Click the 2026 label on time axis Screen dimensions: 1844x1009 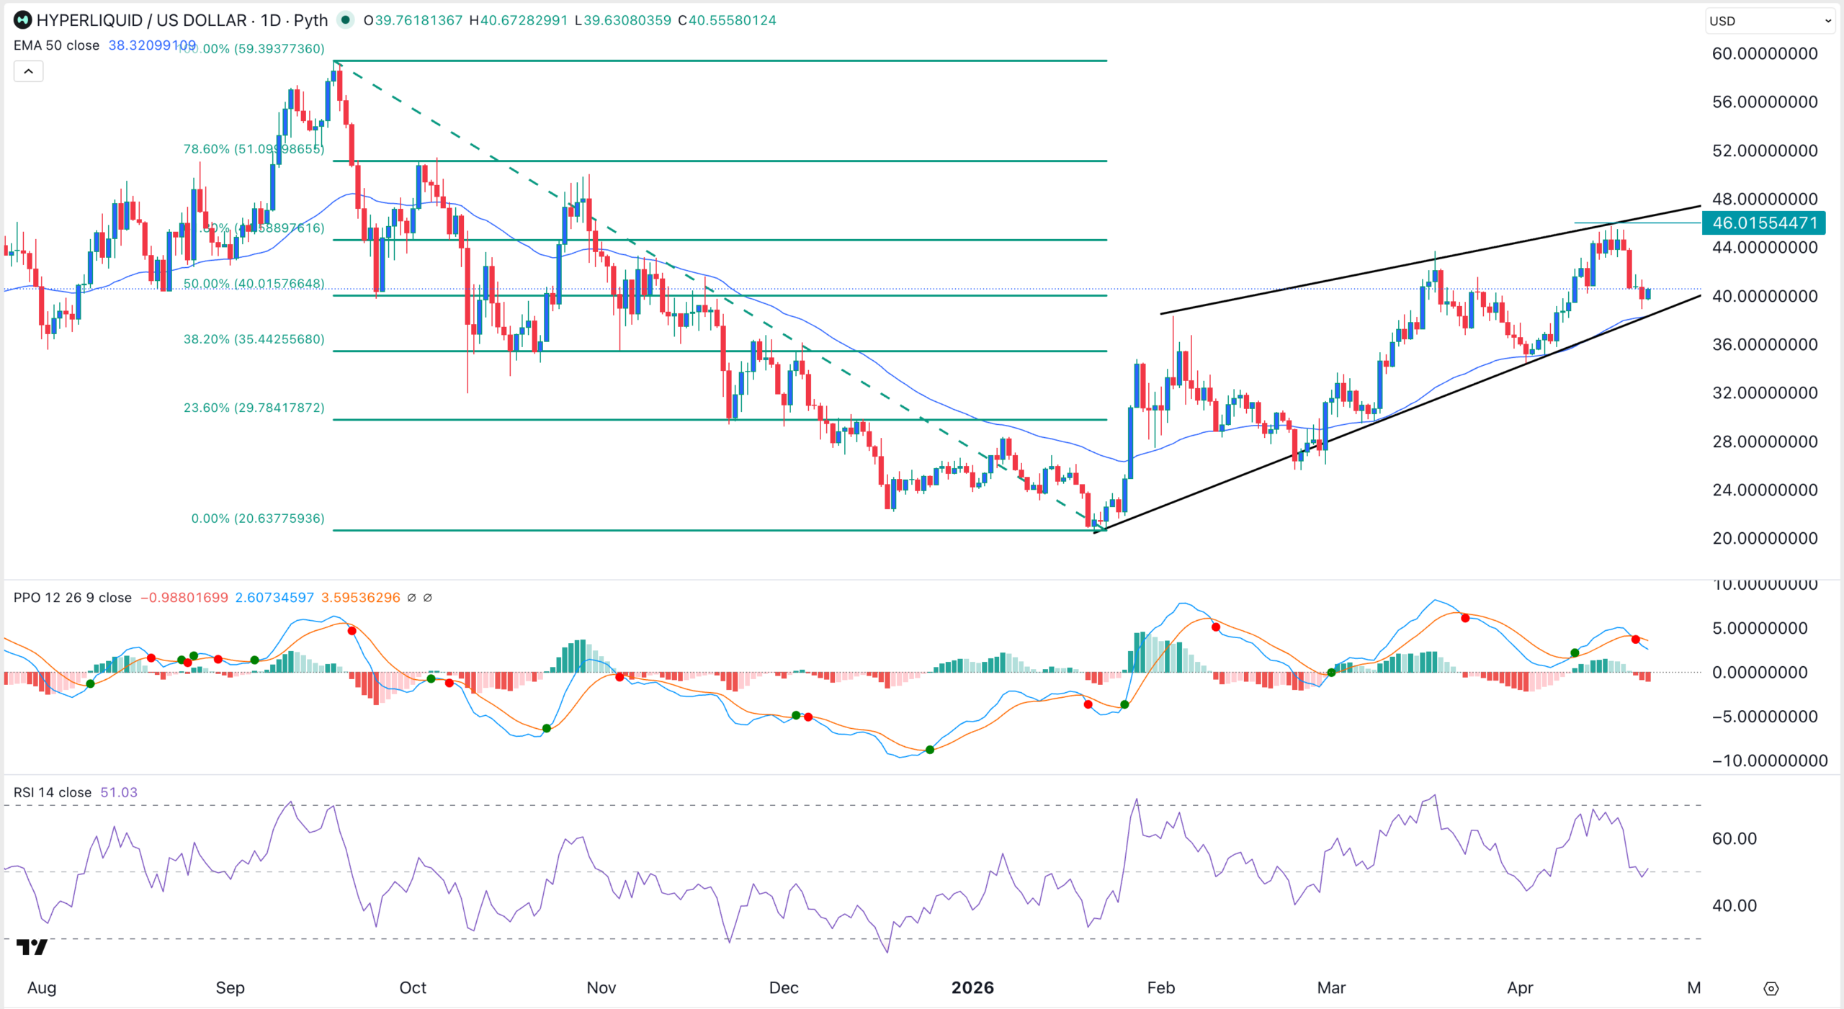coord(972,987)
